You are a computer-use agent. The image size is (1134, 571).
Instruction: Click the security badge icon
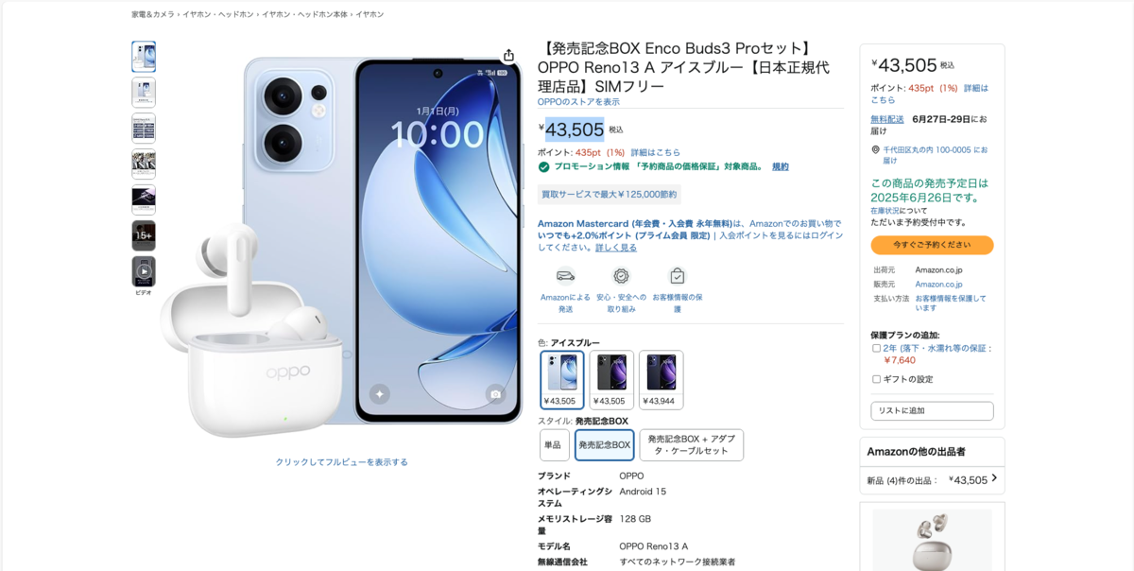(621, 276)
